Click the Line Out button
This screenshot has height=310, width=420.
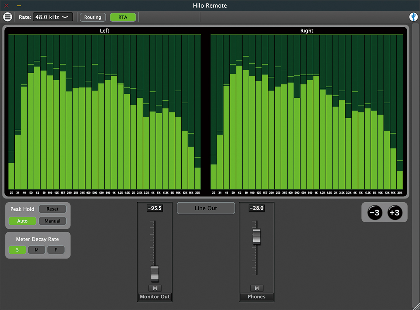coord(206,208)
